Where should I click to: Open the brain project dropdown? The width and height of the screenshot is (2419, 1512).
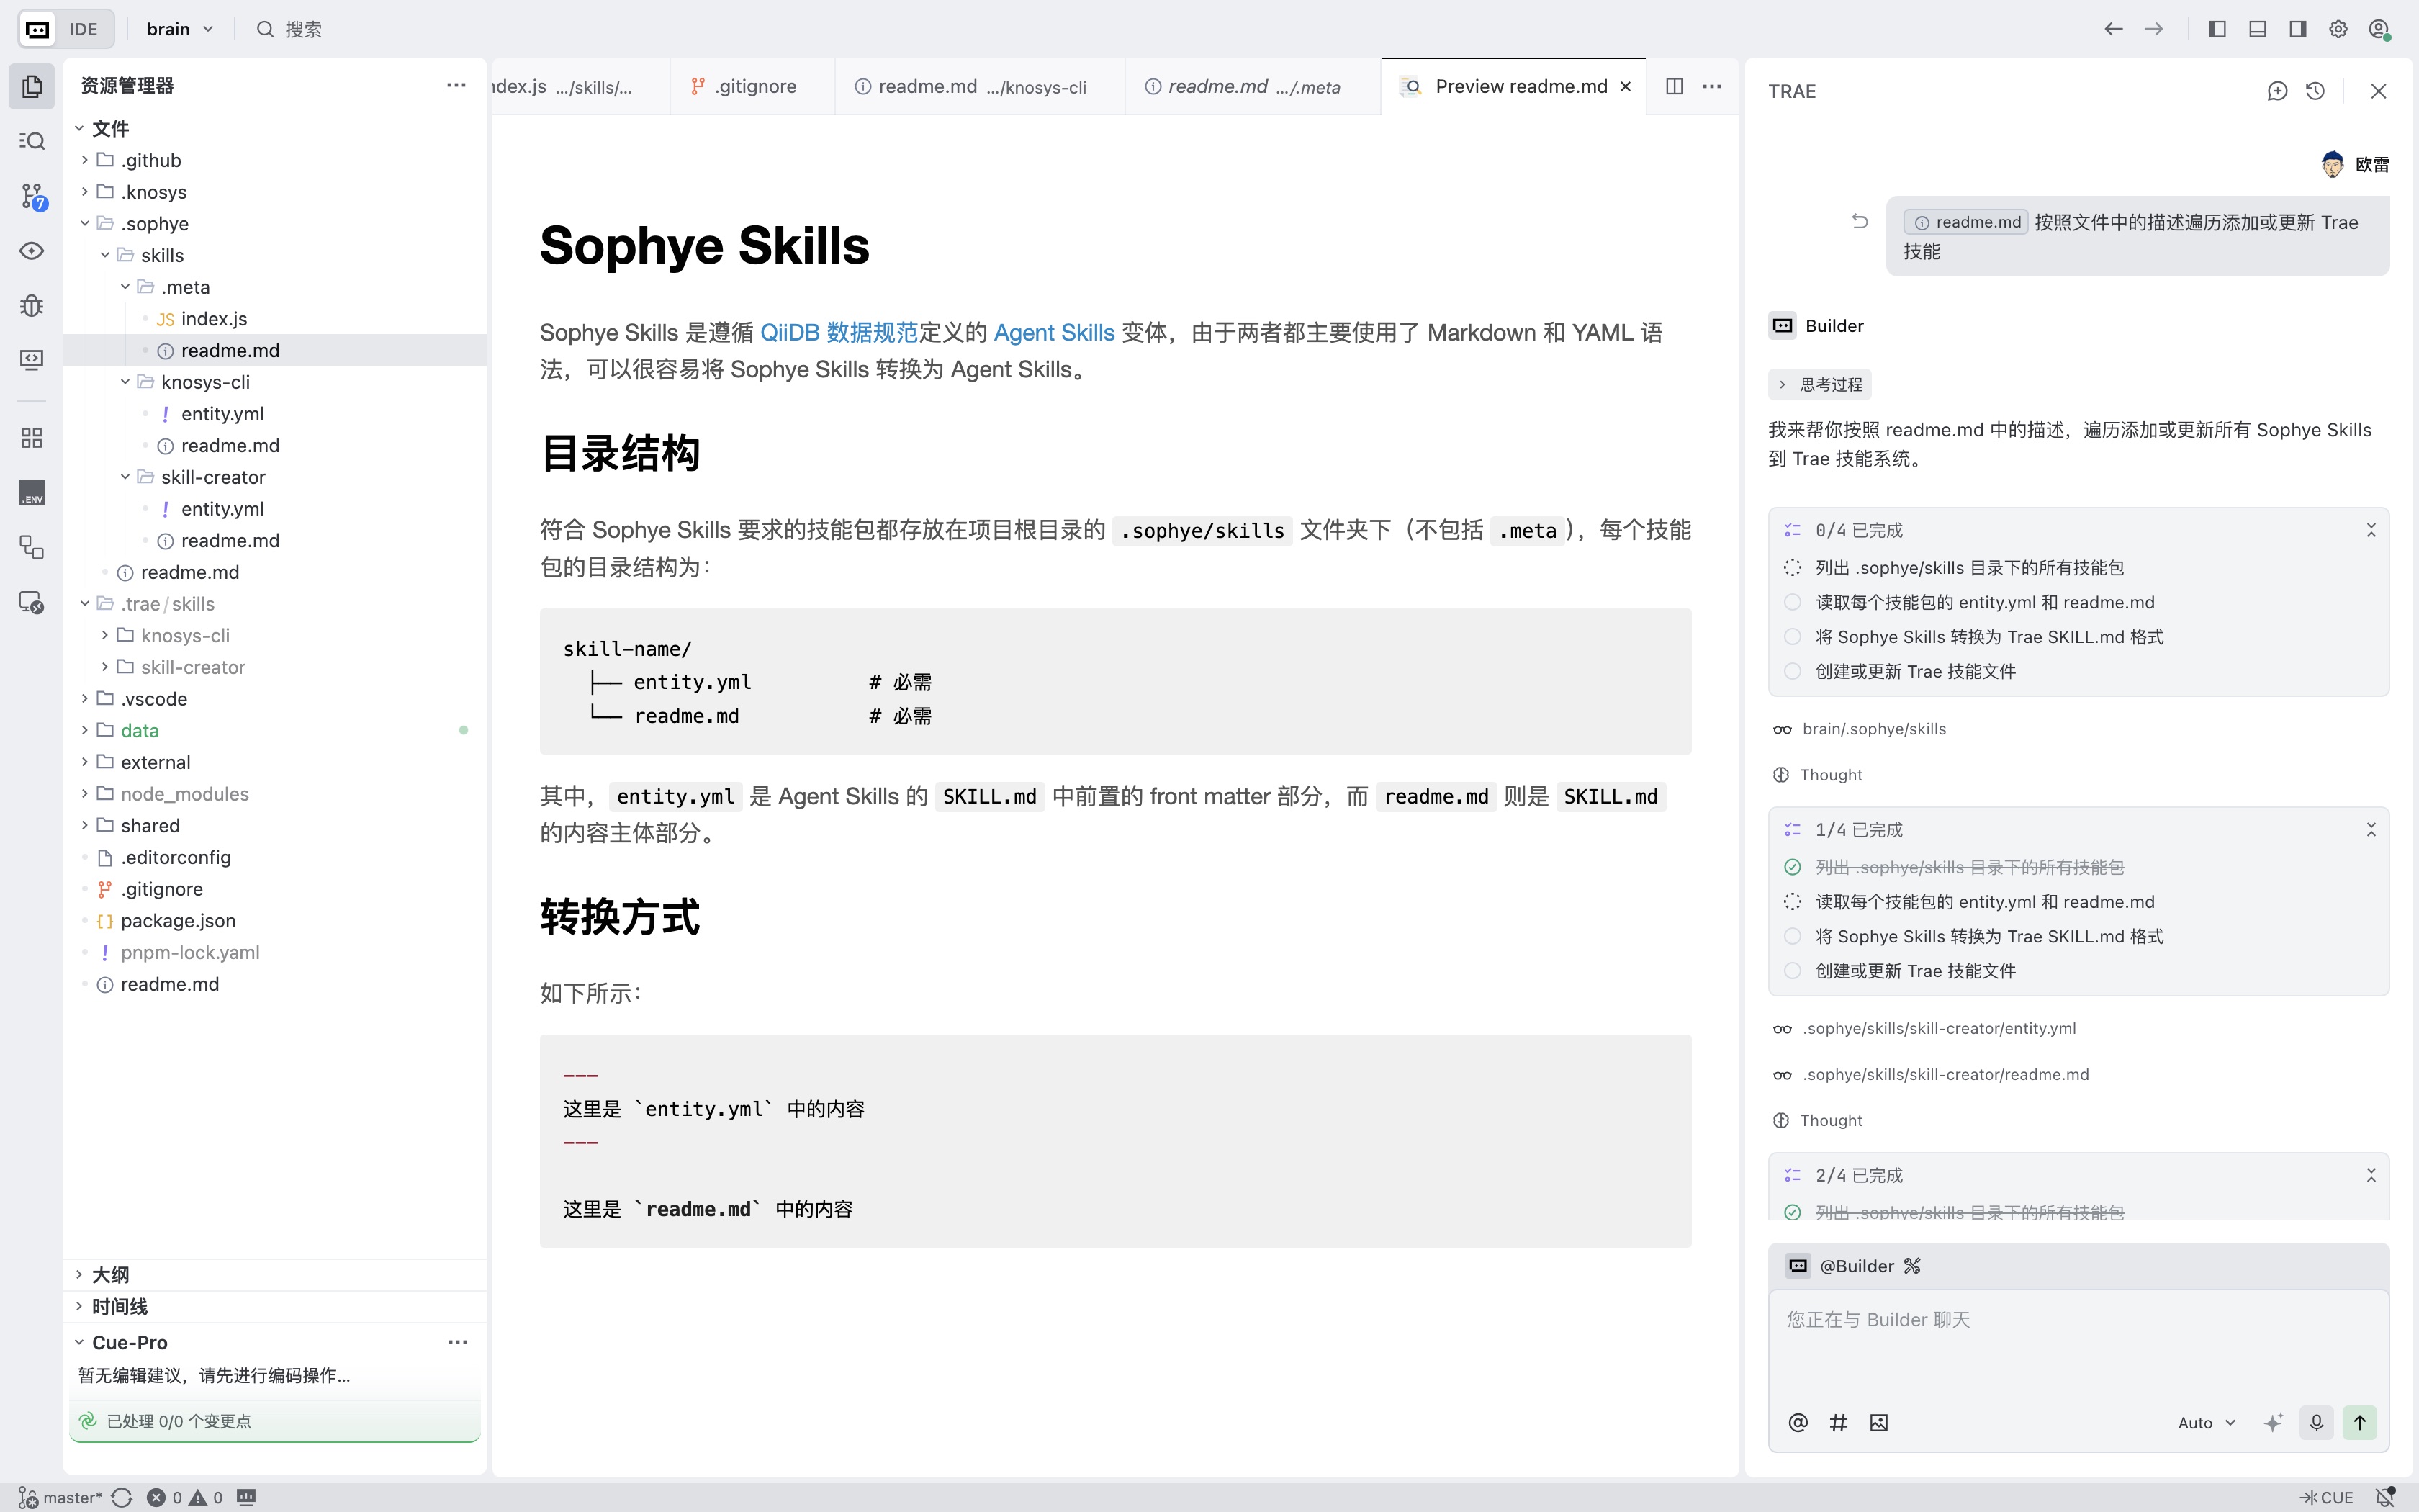coord(180,29)
